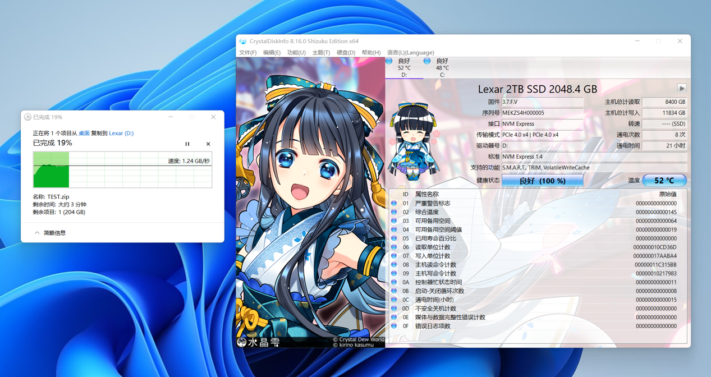Click the blue health dot above D: drive
This screenshot has height=377, width=711.
pyautogui.click(x=389, y=61)
